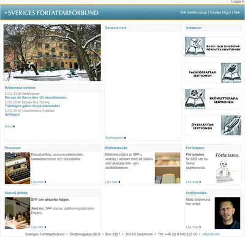Click Läs mer in Ordföranden panel
This screenshot has height=237, width=245.
192,227
